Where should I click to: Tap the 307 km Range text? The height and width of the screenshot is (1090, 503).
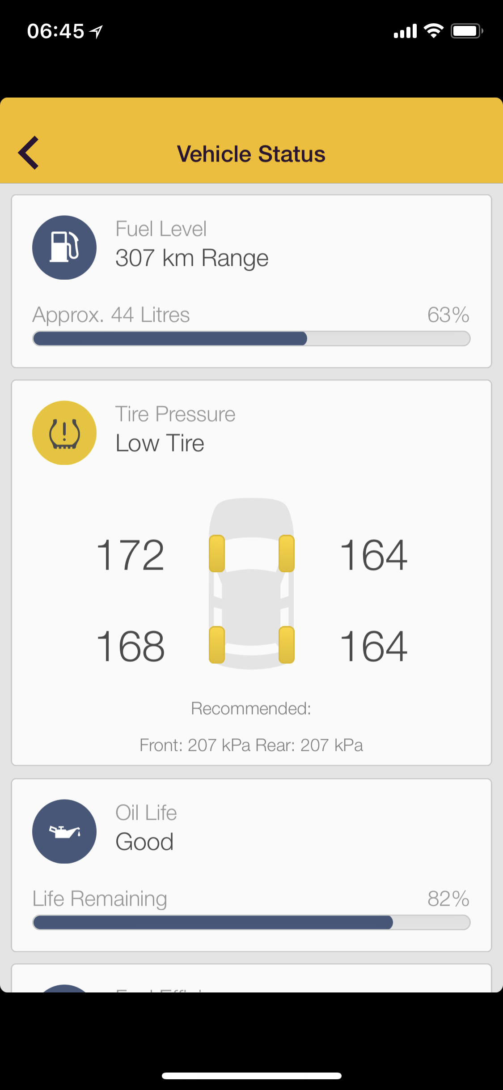[192, 258]
